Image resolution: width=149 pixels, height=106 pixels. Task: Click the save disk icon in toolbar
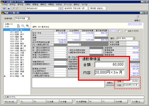pyautogui.click(x=4, y=8)
